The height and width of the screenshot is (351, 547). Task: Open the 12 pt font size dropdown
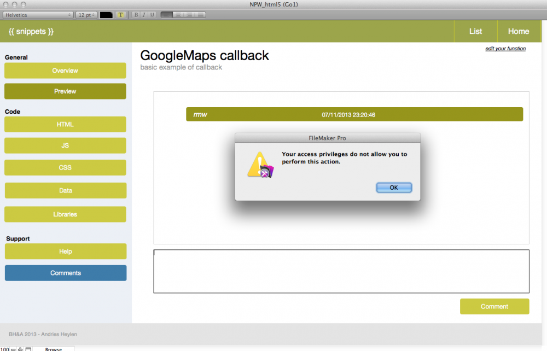pyautogui.click(x=86, y=15)
